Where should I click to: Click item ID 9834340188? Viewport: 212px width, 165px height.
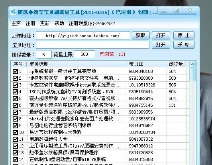pyautogui.click(x=141, y=71)
